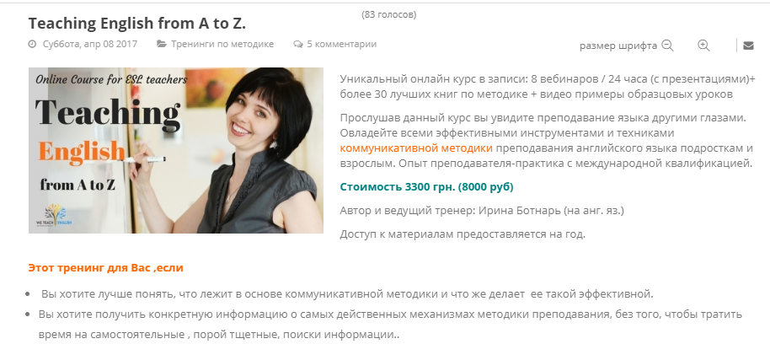Click the comments speech bubble icon
The image size is (770, 344).
298,44
